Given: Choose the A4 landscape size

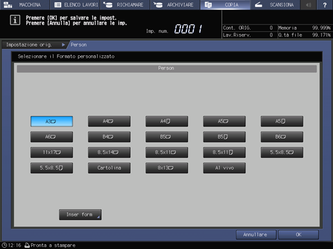Looking at the screenshot, I should tap(109, 121).
